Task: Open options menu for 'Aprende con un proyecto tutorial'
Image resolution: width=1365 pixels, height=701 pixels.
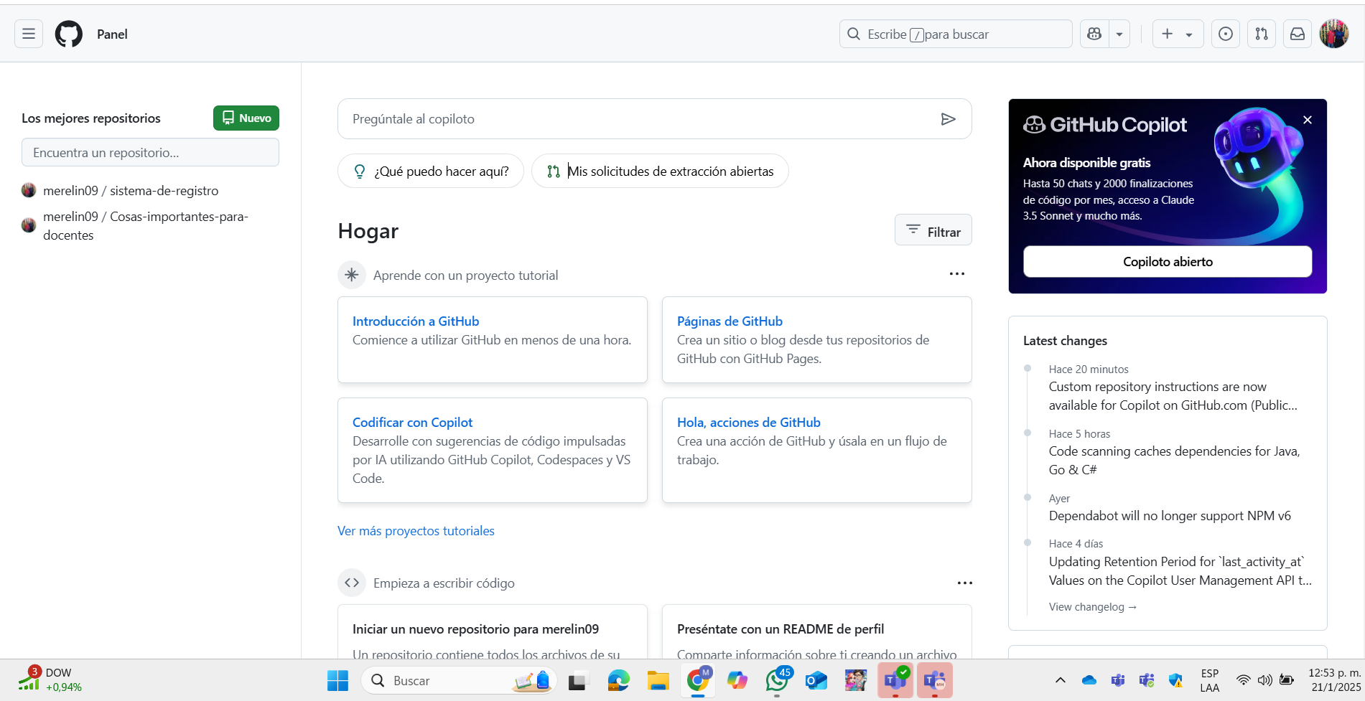Action: 956,274
